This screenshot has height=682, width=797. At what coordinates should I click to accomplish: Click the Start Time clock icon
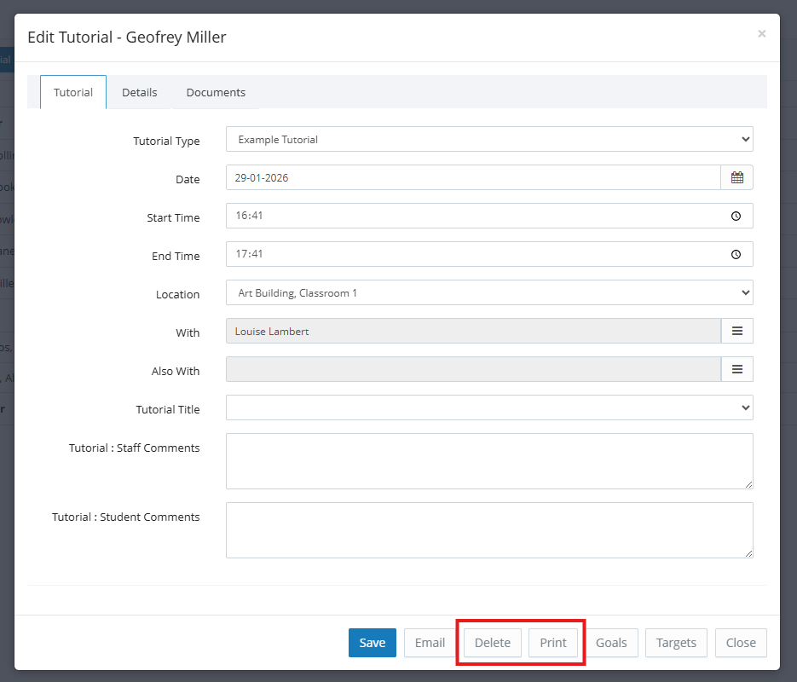pos(736,217)
